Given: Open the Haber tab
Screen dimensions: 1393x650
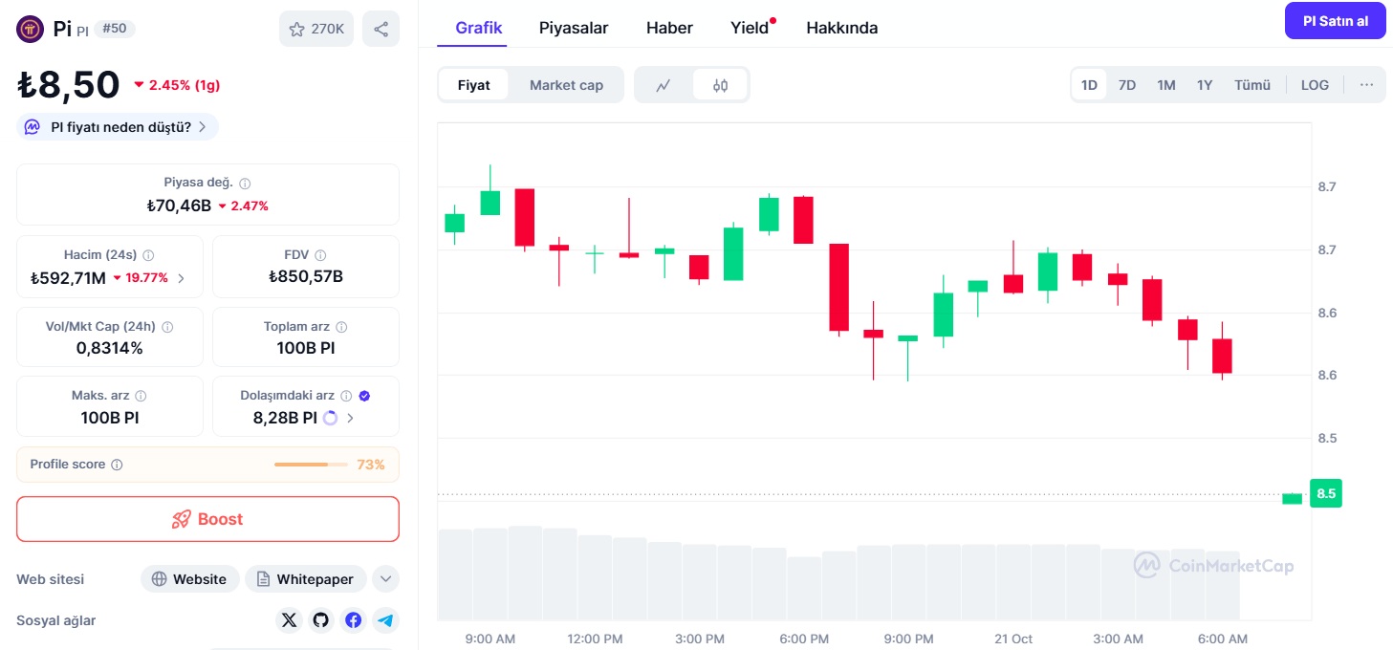Looking at the screenshot, I should 669,28.
